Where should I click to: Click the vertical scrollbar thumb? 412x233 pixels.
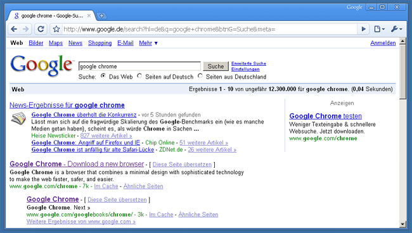pos(402,72)
